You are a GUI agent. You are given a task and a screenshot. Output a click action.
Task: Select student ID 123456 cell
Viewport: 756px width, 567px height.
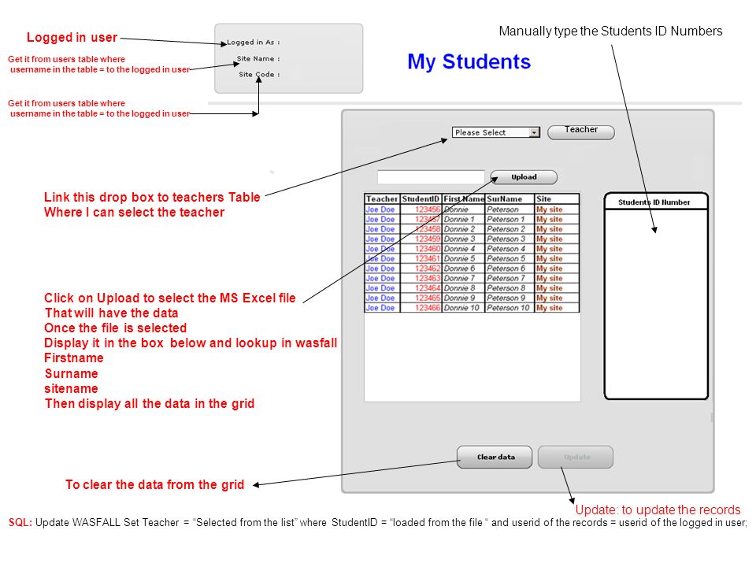(x=421, y=209)
